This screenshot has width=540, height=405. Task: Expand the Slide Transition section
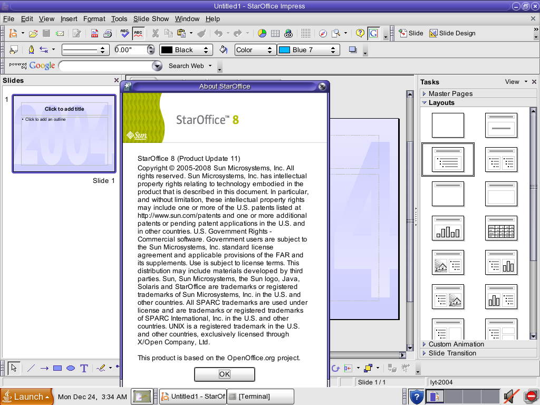pos(452,353)
